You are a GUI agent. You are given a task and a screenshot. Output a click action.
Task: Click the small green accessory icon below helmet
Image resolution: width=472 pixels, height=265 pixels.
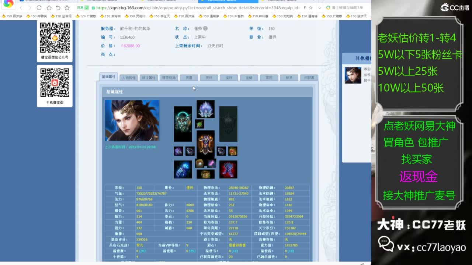tap(199, 124)
